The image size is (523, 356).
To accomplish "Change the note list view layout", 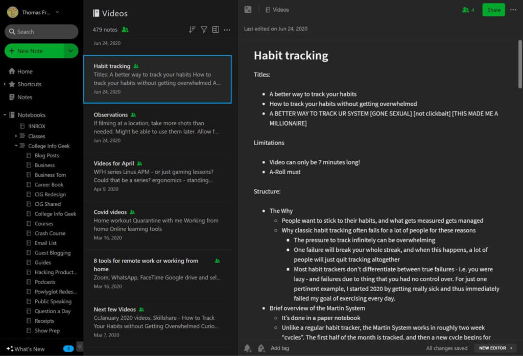I will (x=216, y=30).
